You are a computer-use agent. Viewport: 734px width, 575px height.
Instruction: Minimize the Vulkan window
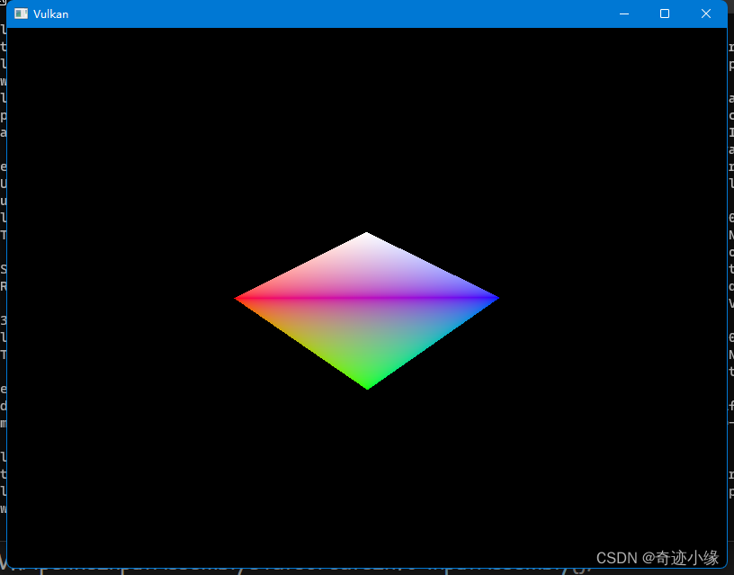tap(623, 13)
